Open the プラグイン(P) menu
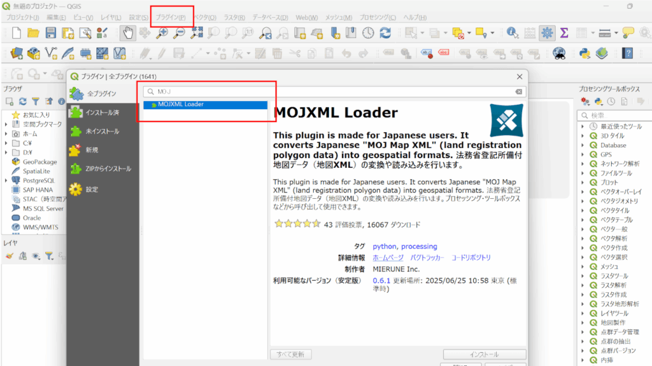The width and height of the screenshot is (652, 366). 171,17
